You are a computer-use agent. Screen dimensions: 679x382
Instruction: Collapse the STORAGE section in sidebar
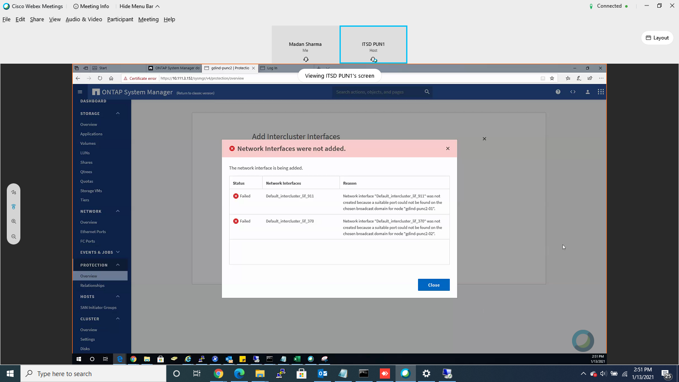(x=118, y=113)
